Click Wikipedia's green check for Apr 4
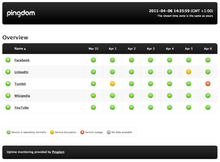 pos(170,95)
